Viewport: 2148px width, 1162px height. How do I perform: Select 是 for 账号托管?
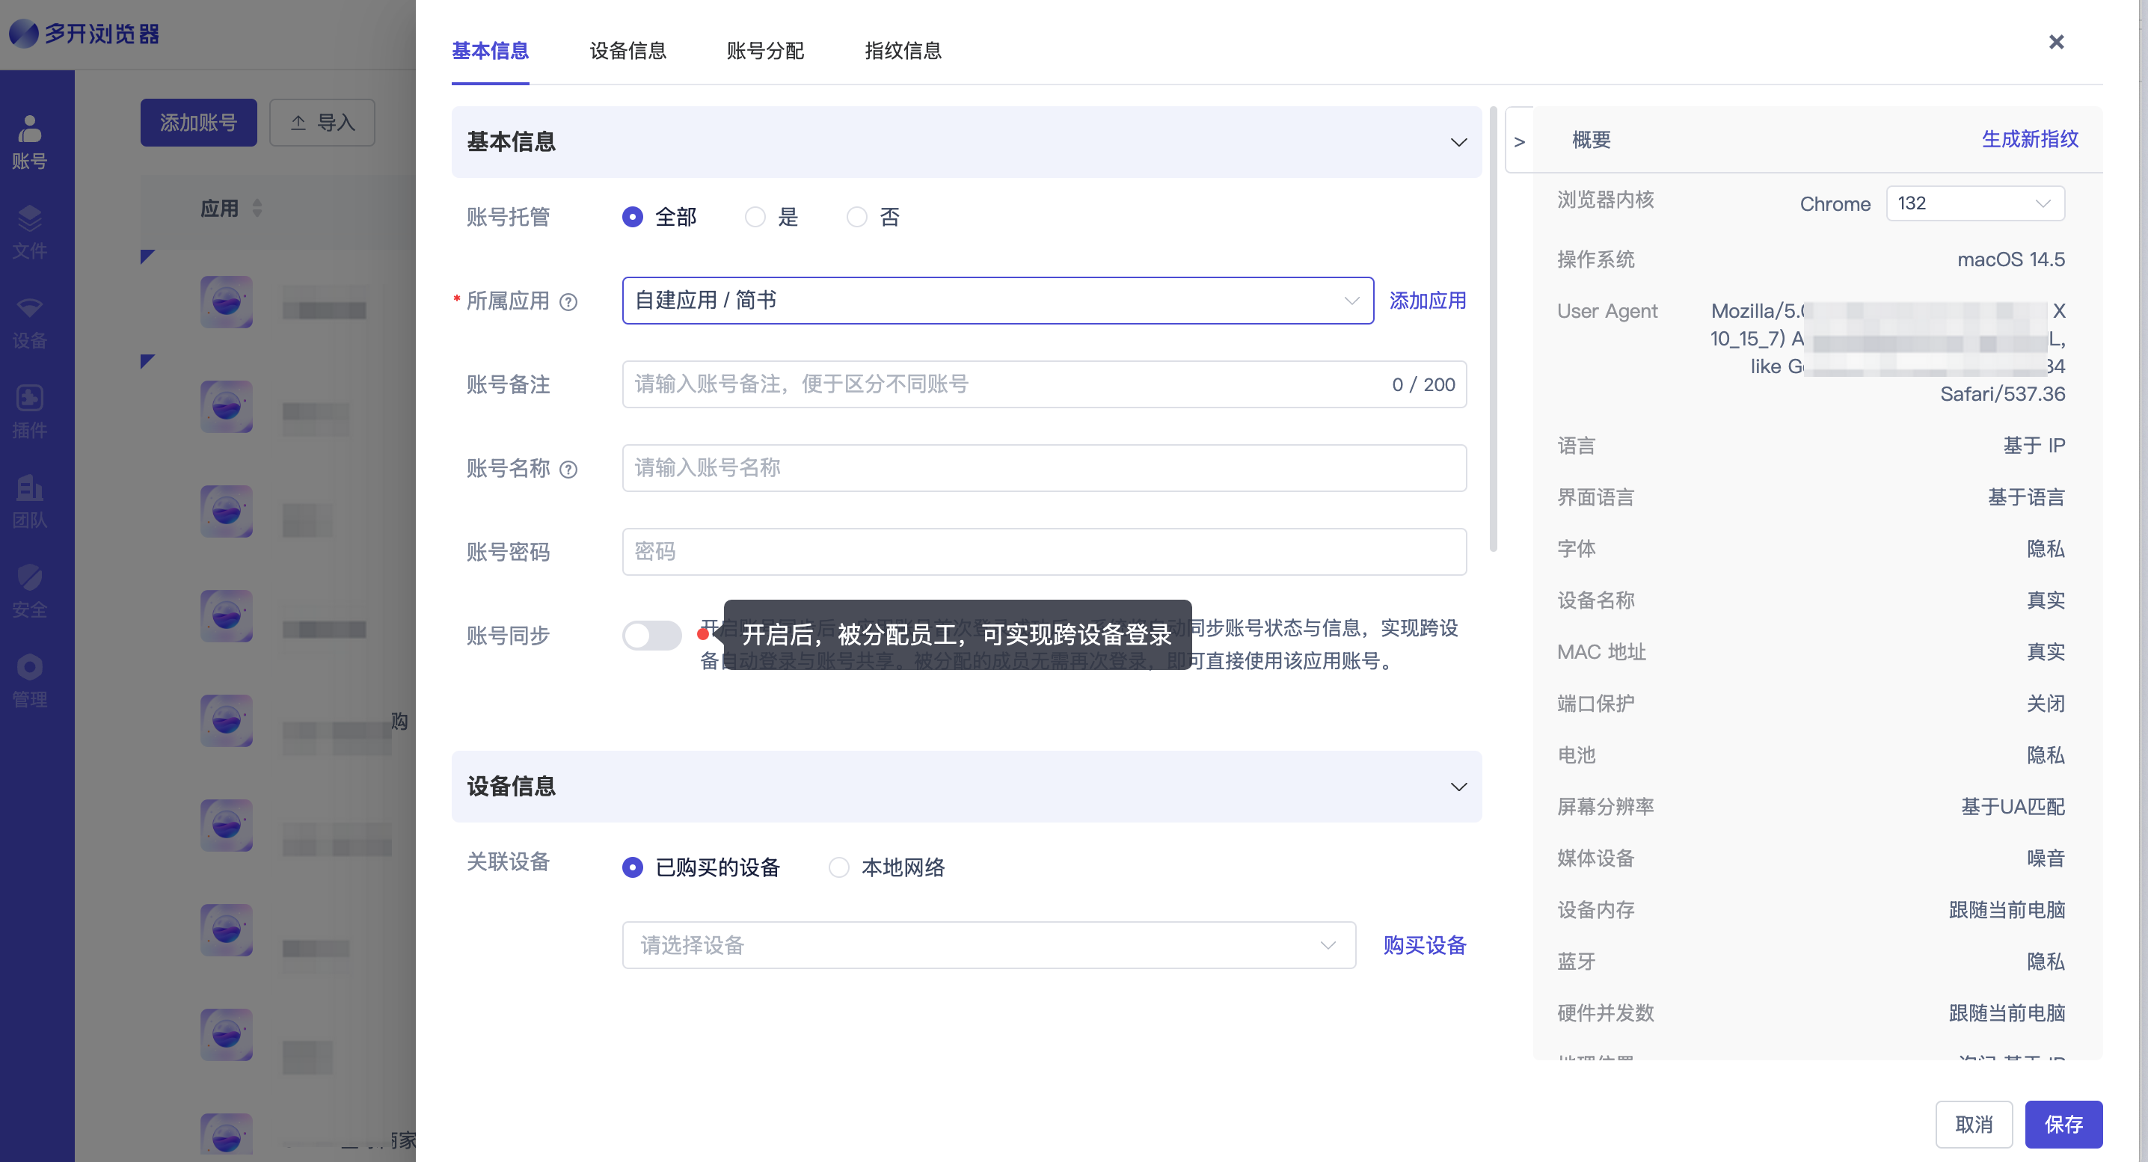[755, 217]
